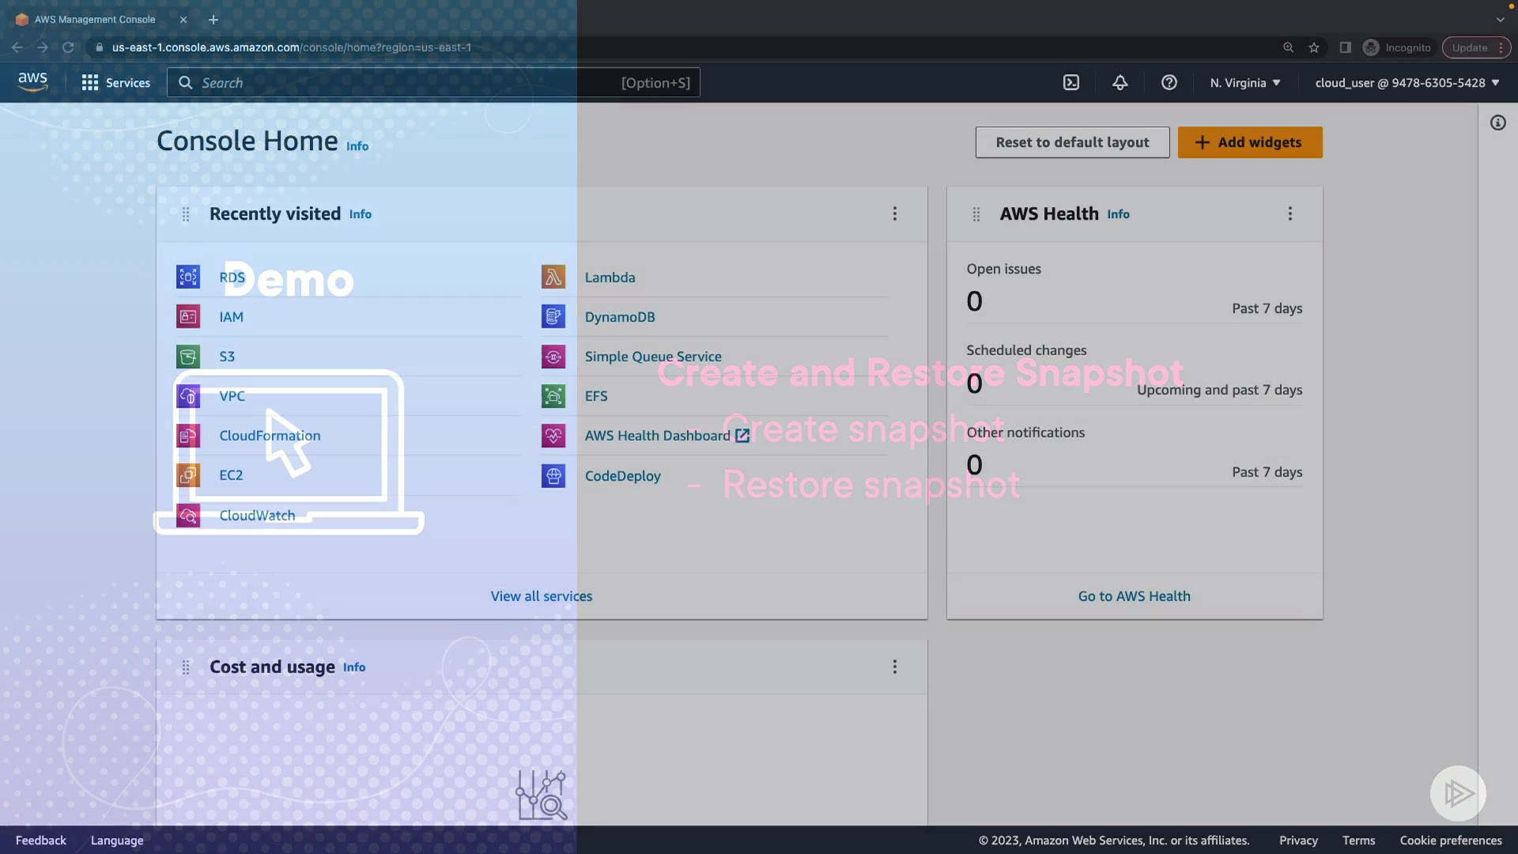Open the View all services link

[x=541, y=596]
